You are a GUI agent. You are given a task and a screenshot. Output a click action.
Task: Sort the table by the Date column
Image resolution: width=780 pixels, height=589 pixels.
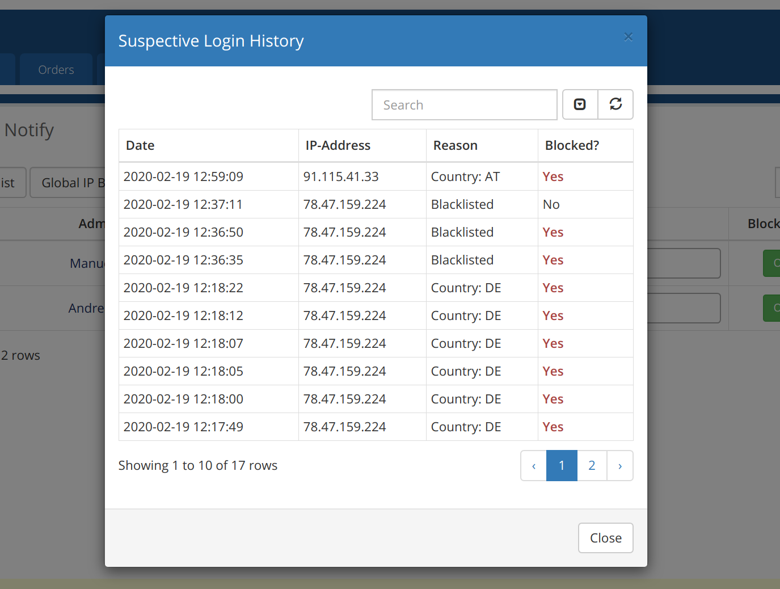[x=140, y=145]
